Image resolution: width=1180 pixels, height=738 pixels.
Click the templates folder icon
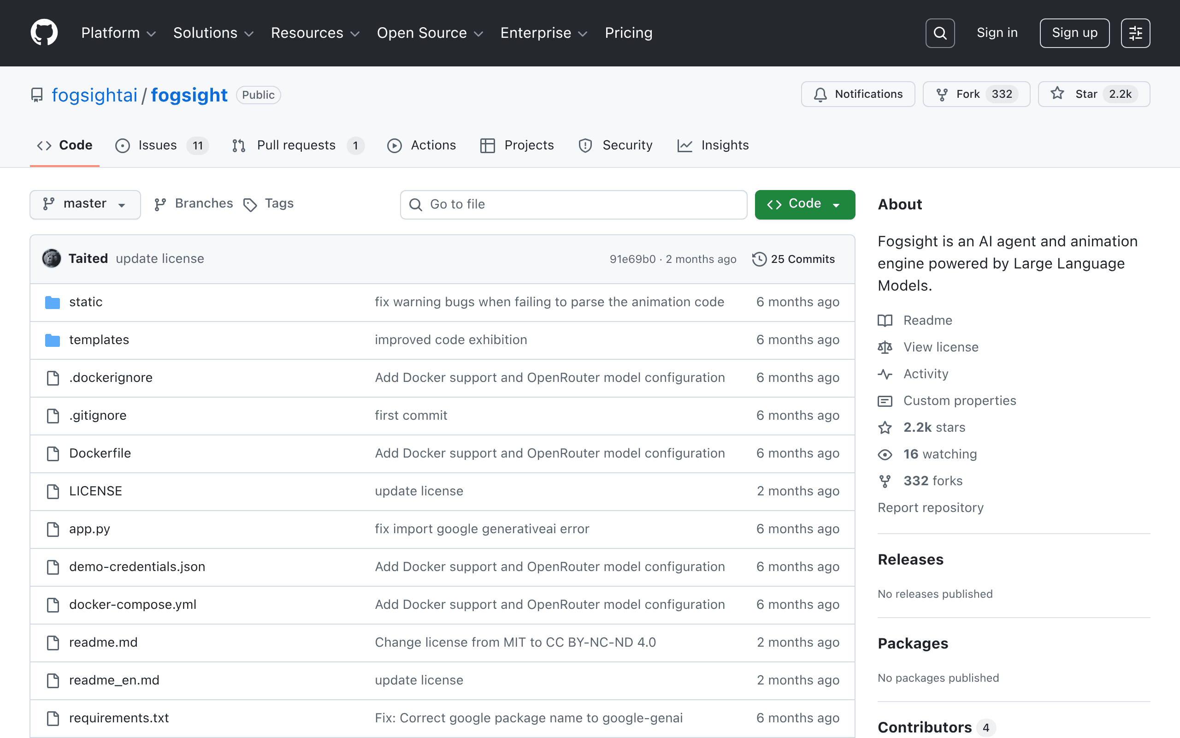point(53,340)
